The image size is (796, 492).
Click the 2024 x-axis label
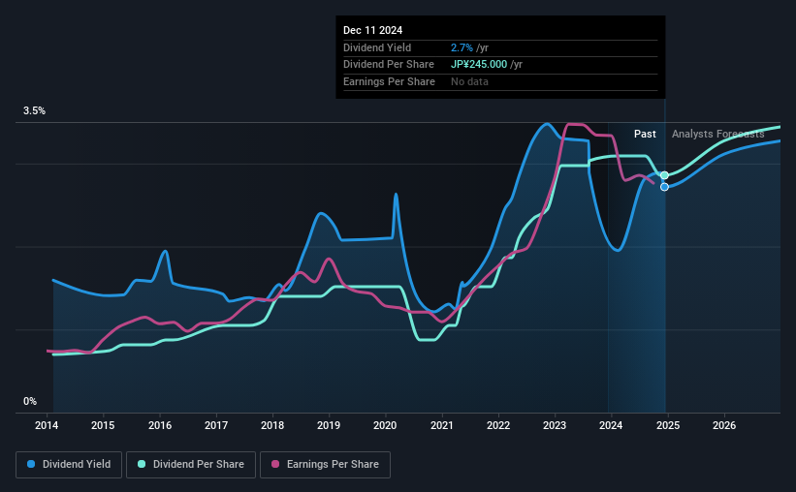[x=611, y=425]
